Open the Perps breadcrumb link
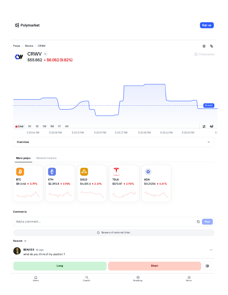The image size is (228, 295). click(x=16, y=46)
